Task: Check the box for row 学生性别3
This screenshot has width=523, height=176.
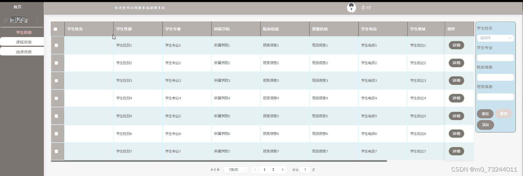Action: 56,81
